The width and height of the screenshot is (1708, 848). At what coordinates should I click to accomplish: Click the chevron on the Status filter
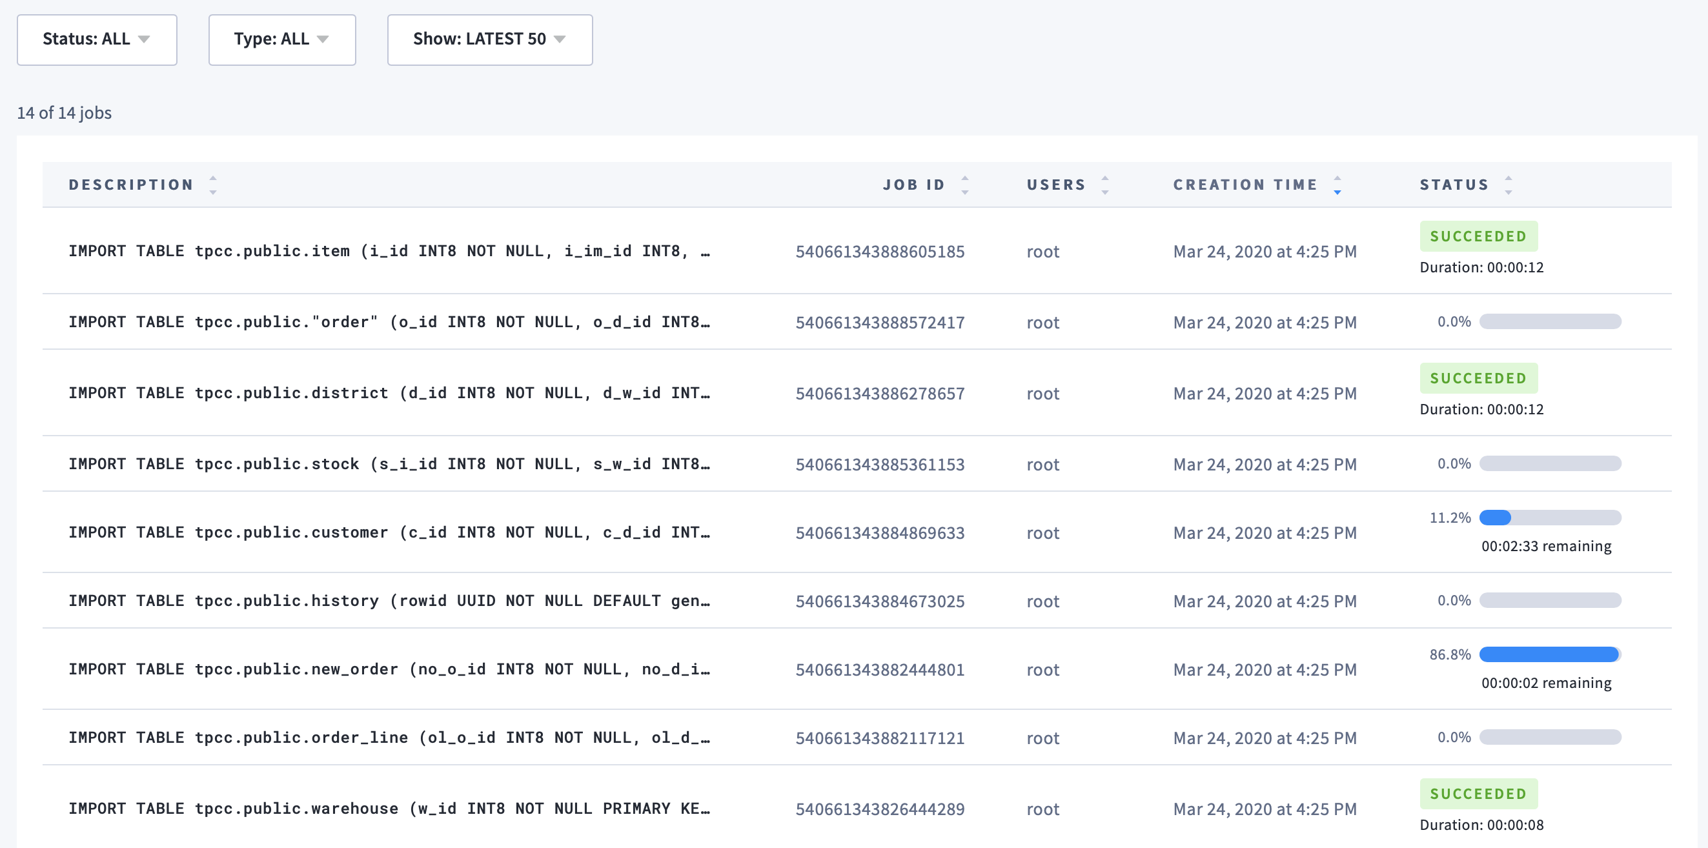(145, 40)
